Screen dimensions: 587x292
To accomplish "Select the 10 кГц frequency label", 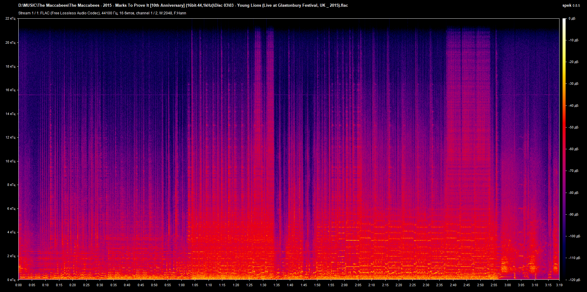I will point(10,161).
